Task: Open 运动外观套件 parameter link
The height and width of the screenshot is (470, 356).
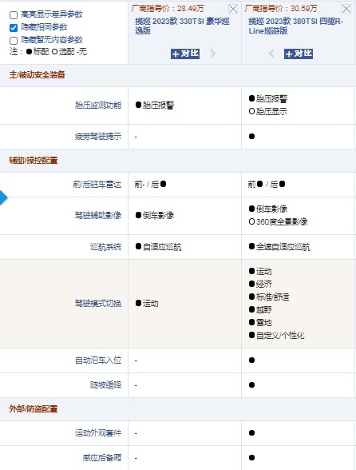Action: [98, 433]
